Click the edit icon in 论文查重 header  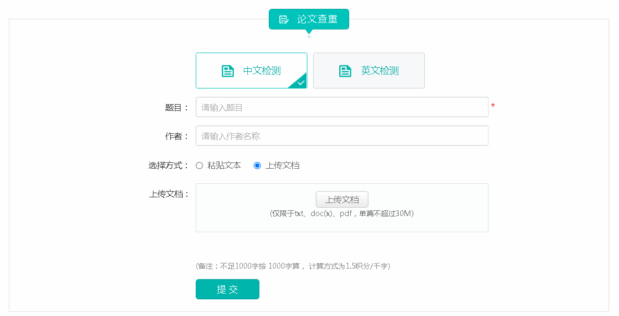click(x=284, y=20)
